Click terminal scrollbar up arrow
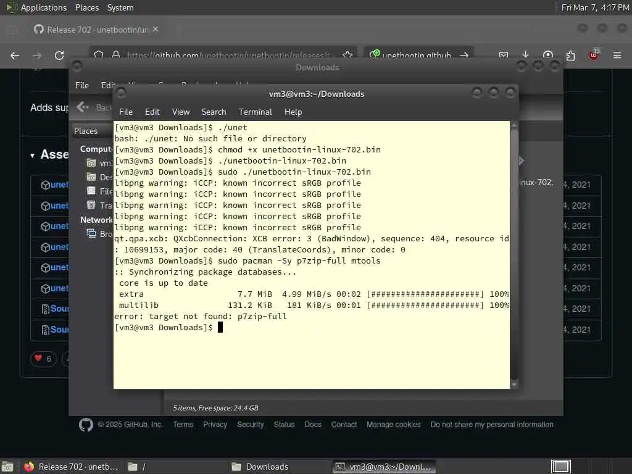The image size is (632, 474). click(x=514, y=125)
